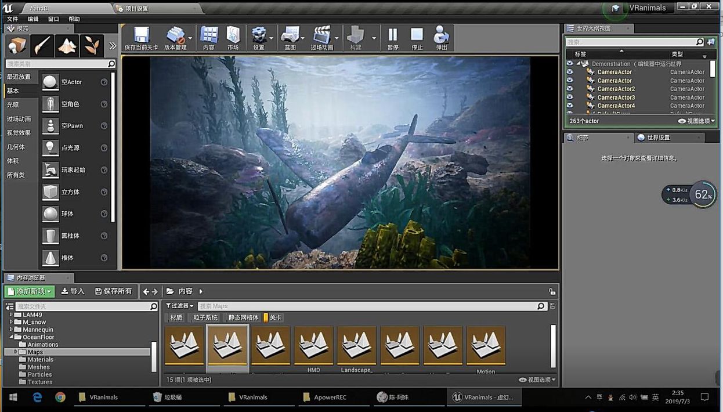Open the 编辑 menu
The image size is (723, 412).
point(33,19)
